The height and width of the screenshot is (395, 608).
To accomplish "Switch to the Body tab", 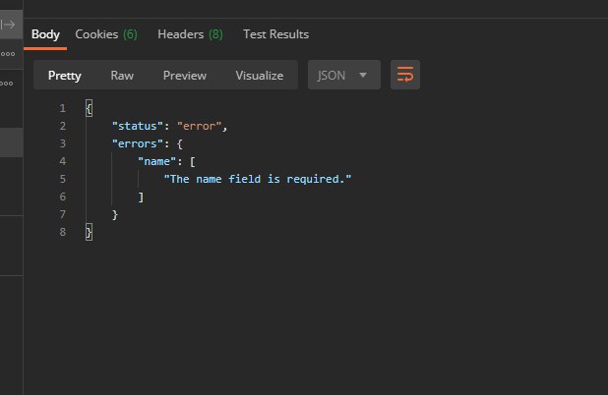I will [x=45, y=34].
